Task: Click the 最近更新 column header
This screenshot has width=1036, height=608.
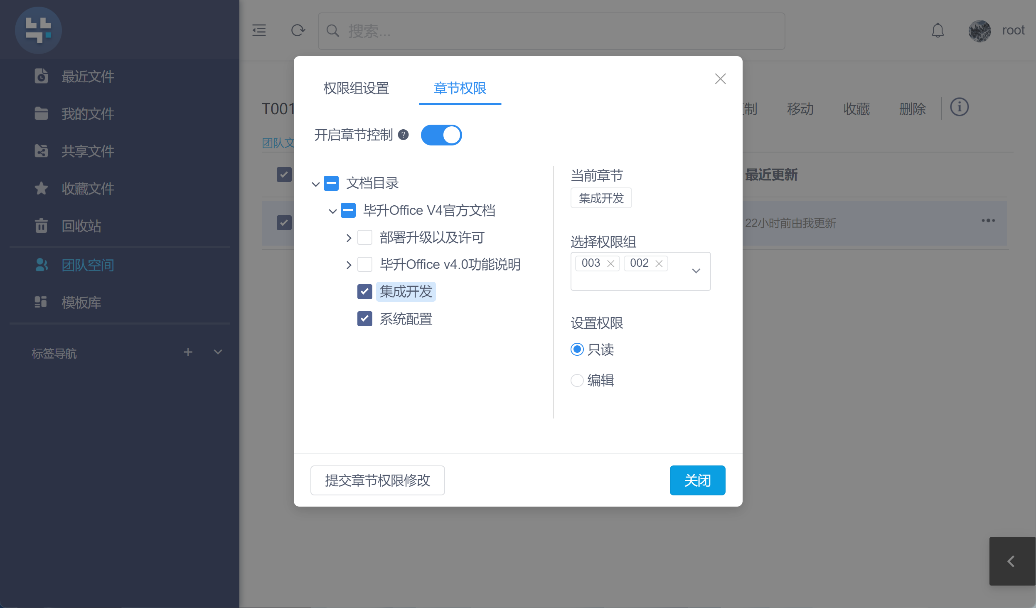Action: tap(771, 175)
